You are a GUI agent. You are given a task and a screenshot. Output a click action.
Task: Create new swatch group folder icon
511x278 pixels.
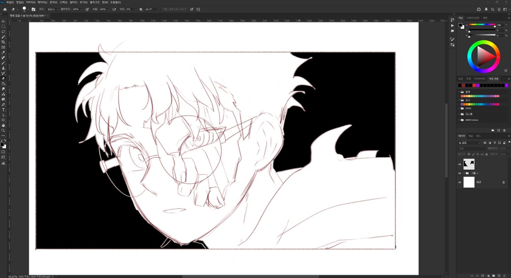point(493,130)
